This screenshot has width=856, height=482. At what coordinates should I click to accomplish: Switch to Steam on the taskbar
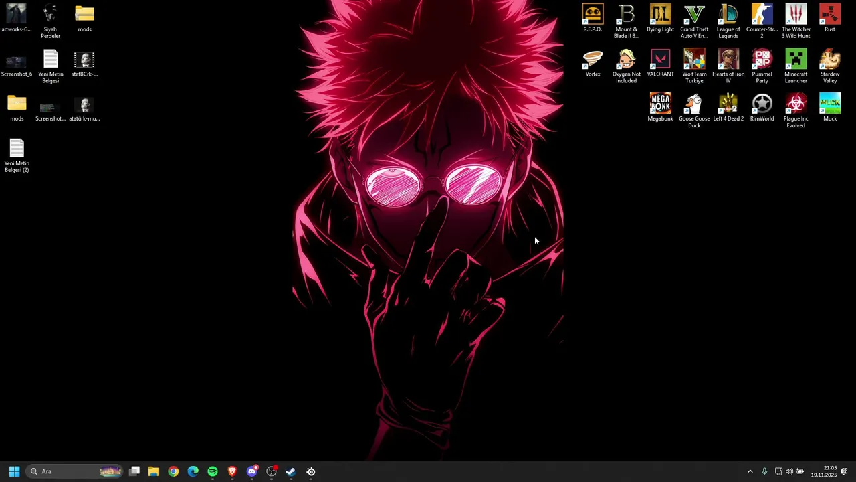[x=291, y=471]
